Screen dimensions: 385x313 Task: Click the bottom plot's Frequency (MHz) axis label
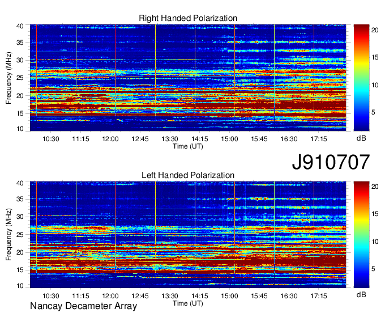8,235
